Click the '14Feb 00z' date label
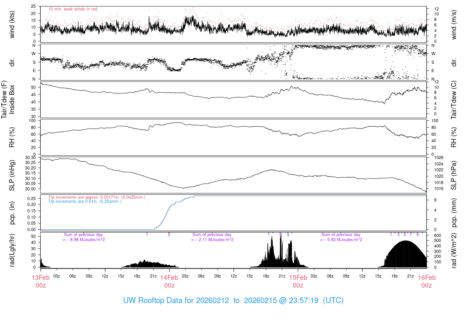Viewport: 467px width, 319px height. 169,282
